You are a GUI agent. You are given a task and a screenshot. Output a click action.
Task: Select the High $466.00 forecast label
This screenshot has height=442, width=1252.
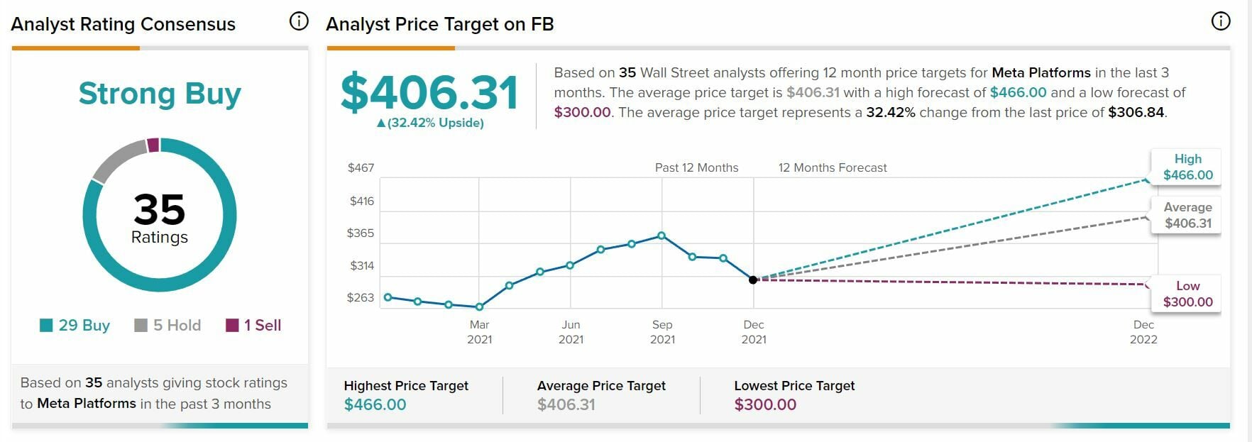1187,167
